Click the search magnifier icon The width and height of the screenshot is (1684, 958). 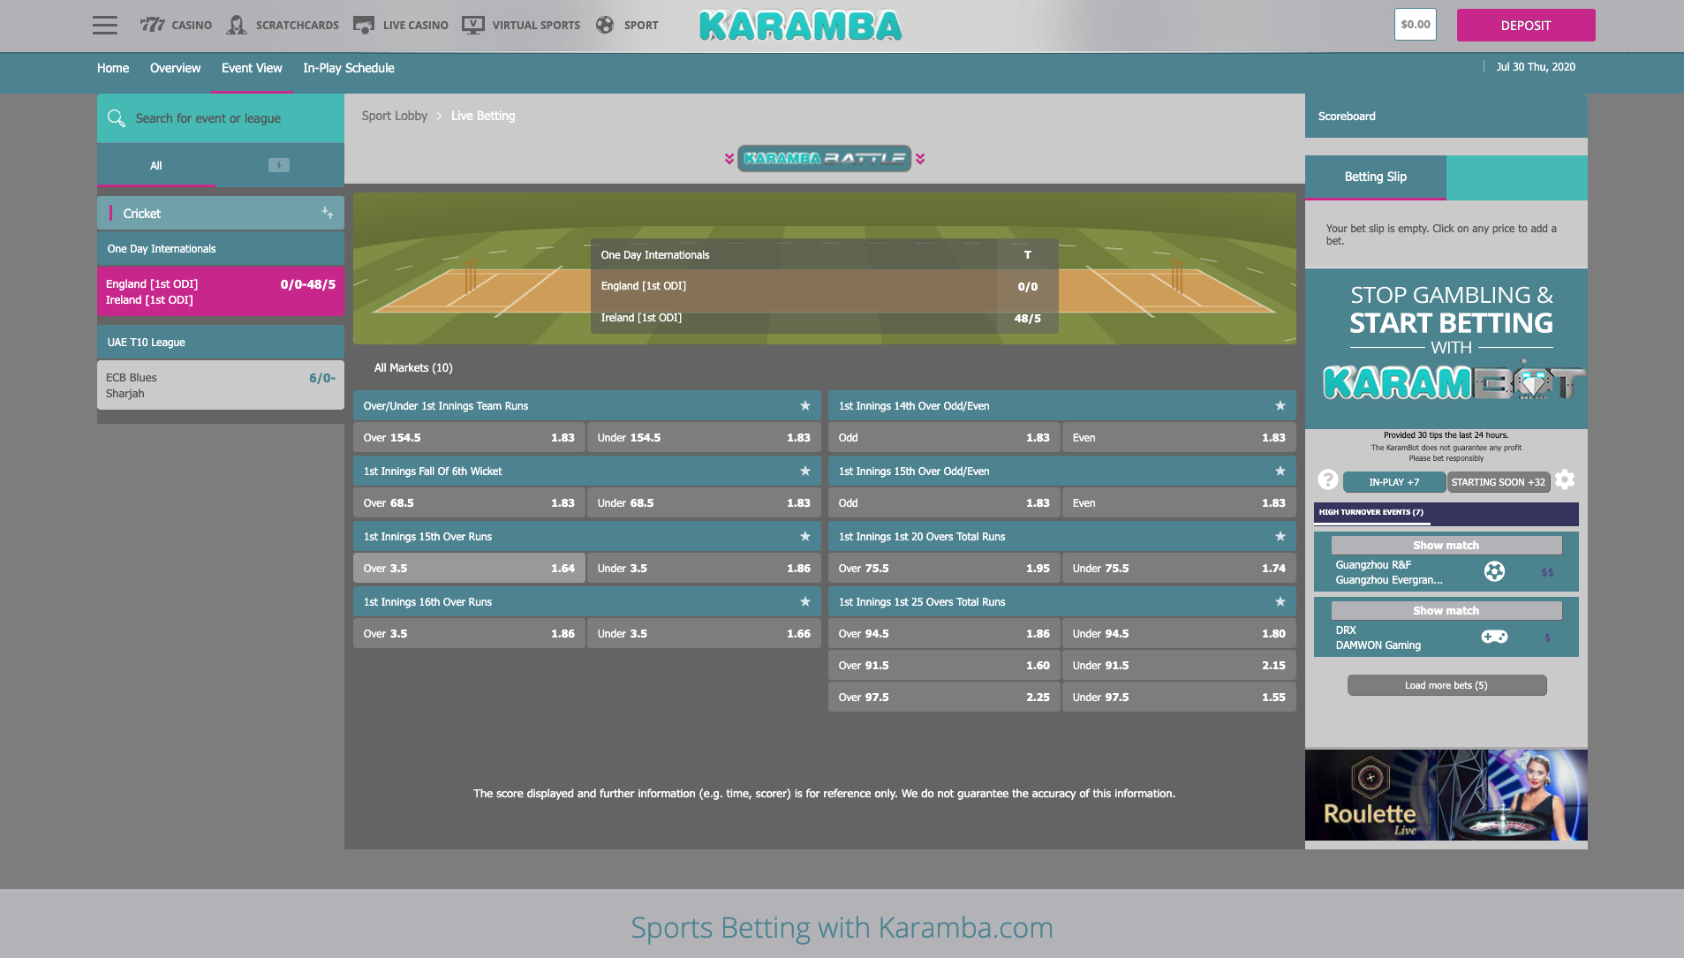[116, 117]
